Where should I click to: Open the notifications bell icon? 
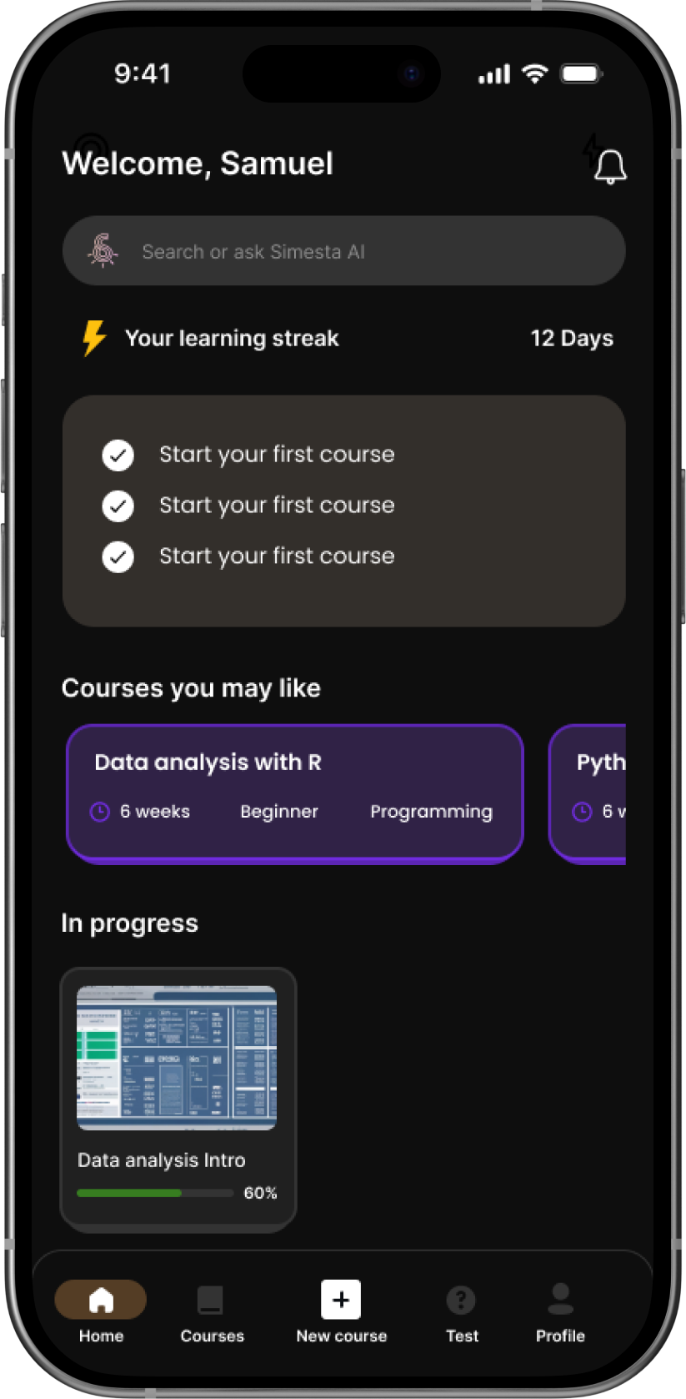[x=610, y=166]
